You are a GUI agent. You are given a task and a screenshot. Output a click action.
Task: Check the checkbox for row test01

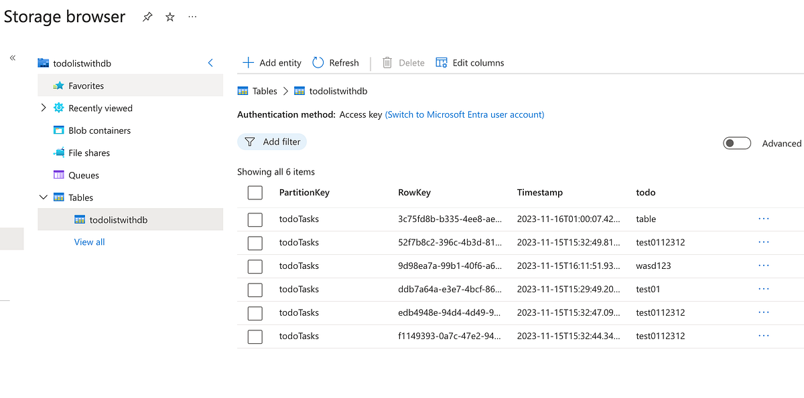click(x=255, y=289)
